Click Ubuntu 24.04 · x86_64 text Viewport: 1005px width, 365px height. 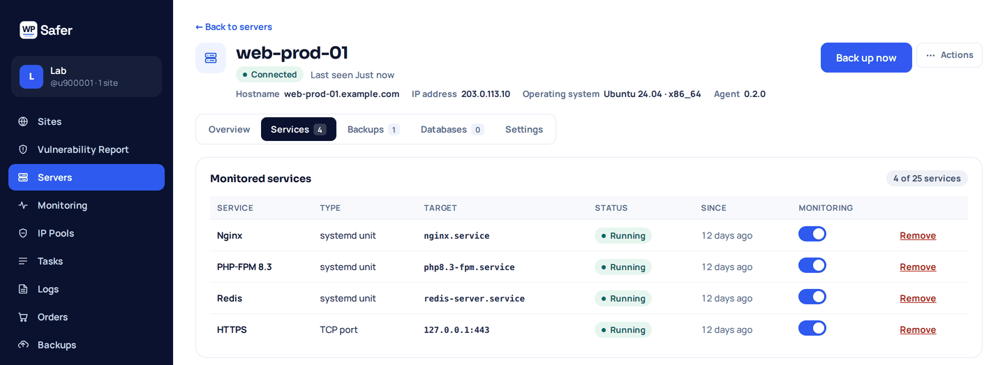(653, 94)
